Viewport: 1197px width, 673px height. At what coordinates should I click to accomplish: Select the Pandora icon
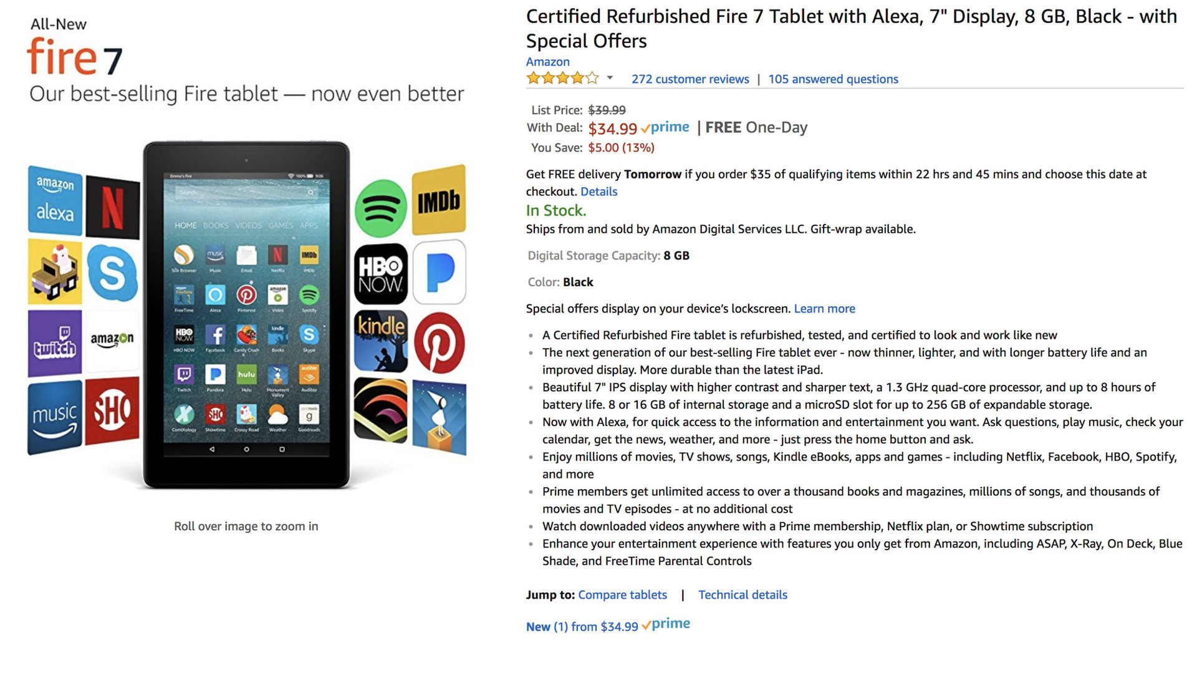point(439,274)
